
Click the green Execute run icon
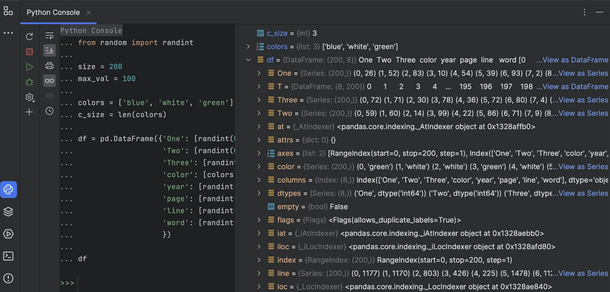click(x=29, y=67)
